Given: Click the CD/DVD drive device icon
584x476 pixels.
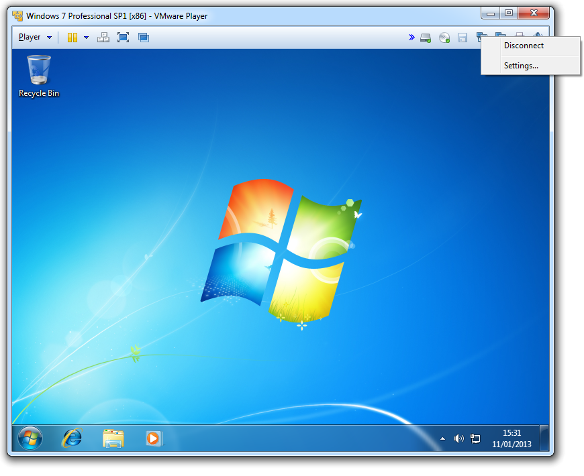Looking at the screenshot, I should pos(444,38).
